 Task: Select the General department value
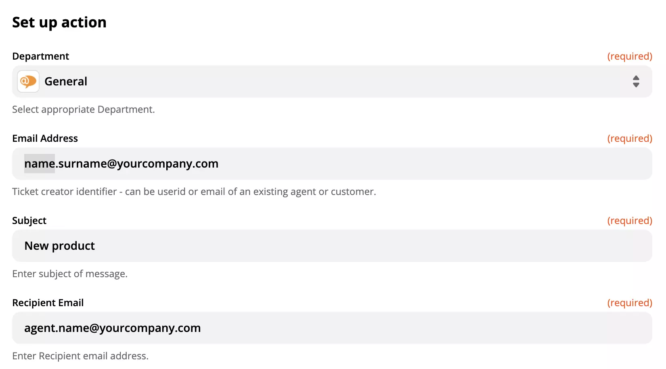click(x=66, y=81)
